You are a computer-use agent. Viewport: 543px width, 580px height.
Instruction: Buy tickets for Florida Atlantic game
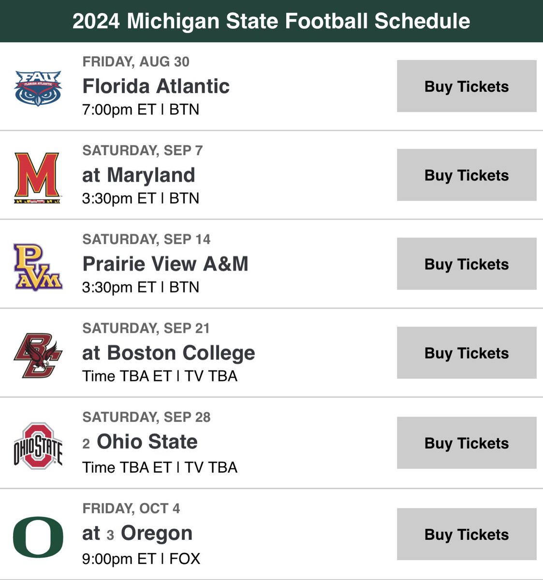tap(466, 87)
